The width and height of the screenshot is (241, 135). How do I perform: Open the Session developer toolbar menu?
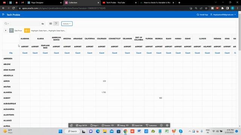[x=108, y=125]
